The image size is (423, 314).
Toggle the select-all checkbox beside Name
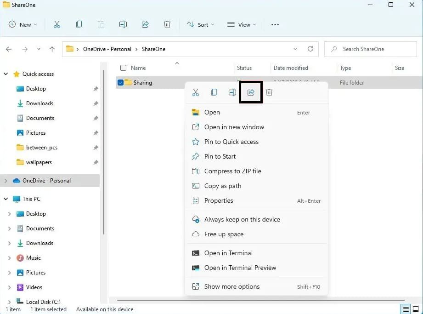point(123,68)
